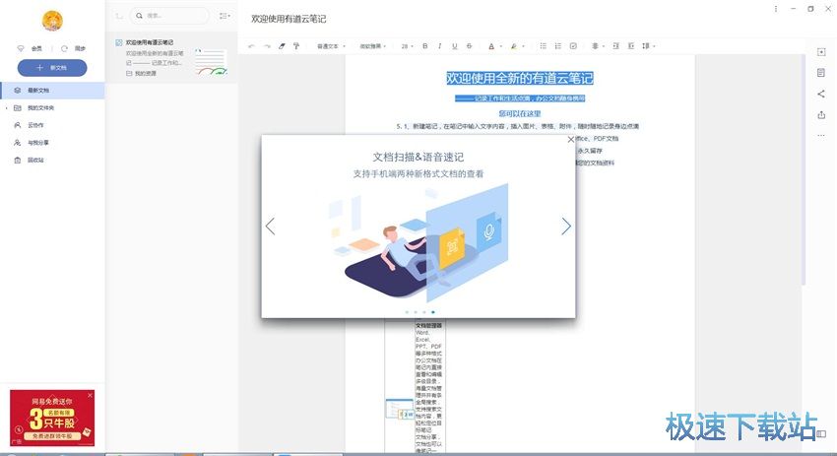Click the line spacing icon

point(646,46)
